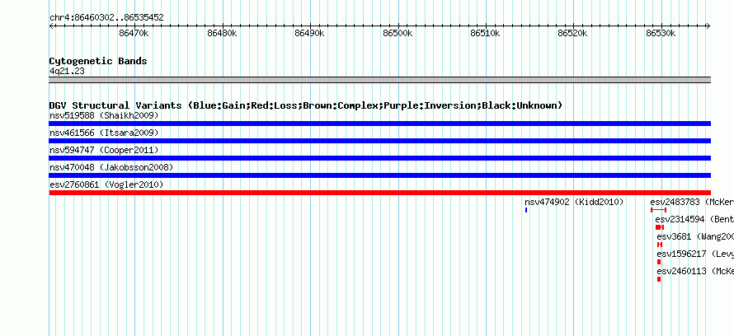This screenshot has height=336, width=734.
Task: Click the 4q21.23 band label
Action: pos(67,72)
